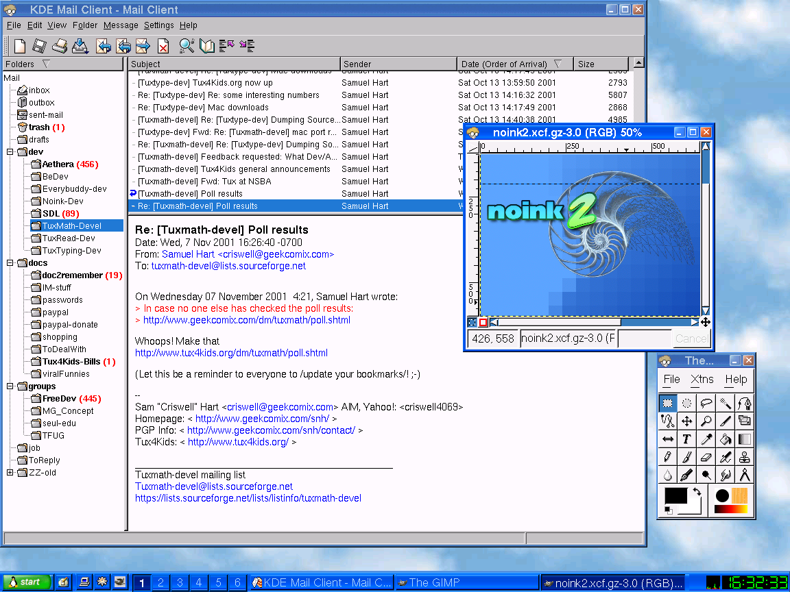Click the image window horizontal scrollbar

click(595, 322)
